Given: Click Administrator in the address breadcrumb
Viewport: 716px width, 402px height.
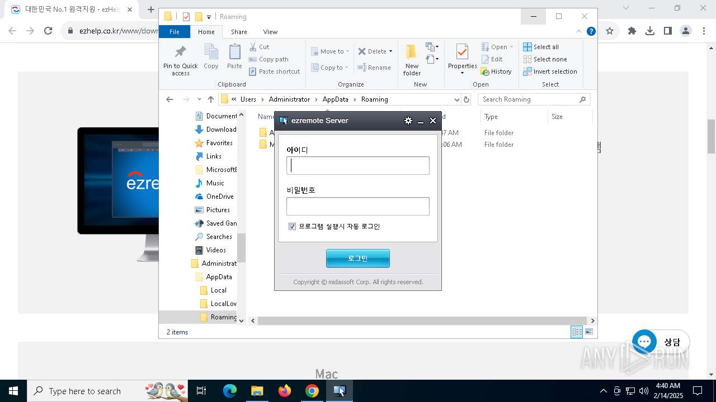Looking at the screenshot, I should tap(289, 99).
